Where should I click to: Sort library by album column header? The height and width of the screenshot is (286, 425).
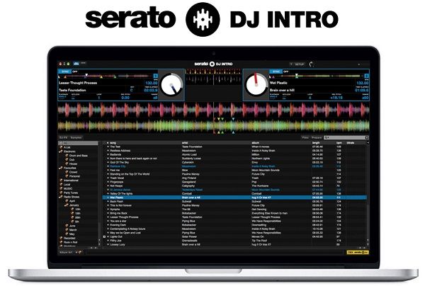point(255,143)
